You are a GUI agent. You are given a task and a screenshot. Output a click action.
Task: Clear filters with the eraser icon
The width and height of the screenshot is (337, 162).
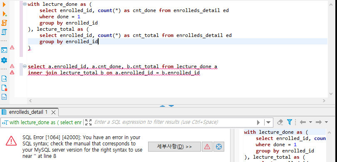(280, 122)
